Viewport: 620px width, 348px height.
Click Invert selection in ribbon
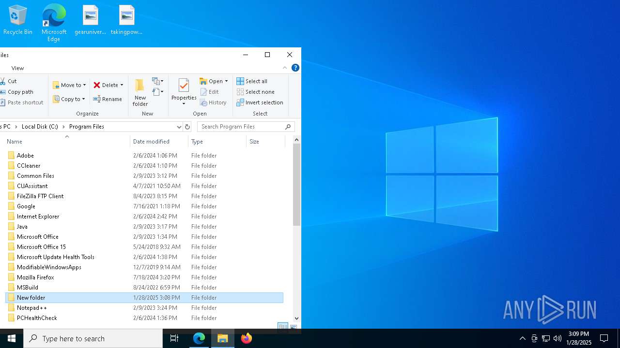[260, 102]
